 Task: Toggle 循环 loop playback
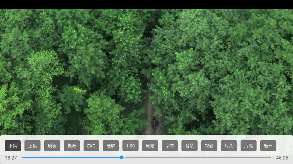pos(268,146)
